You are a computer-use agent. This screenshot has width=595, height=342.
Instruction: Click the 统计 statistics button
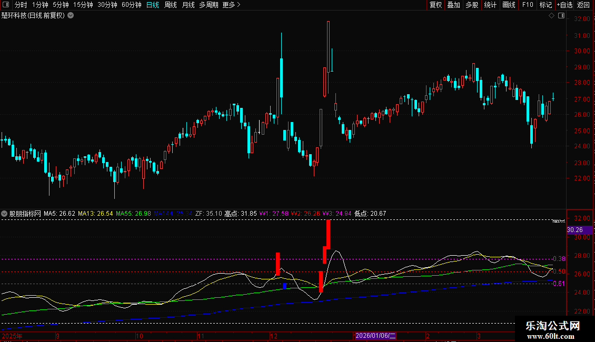tap(490, 5)
